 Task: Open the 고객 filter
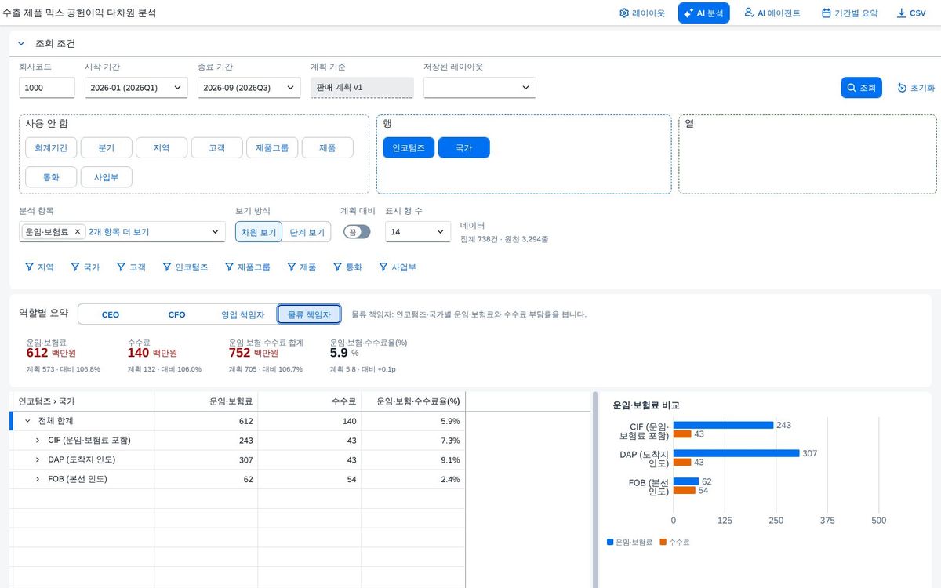(132, 267)
